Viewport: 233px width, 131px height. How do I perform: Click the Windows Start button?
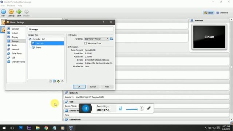(x=4, y=128)
